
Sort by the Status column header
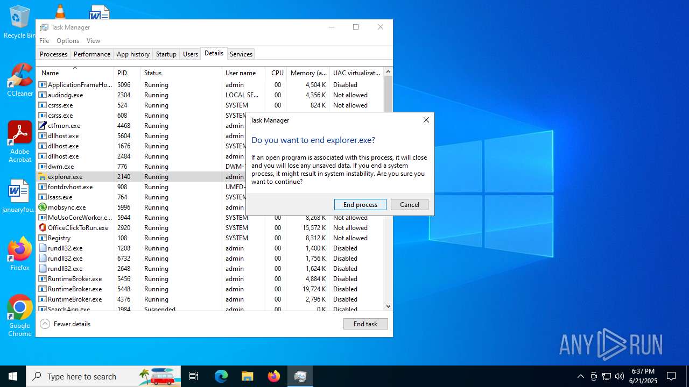pyautogui.click(x=181, y=73)
